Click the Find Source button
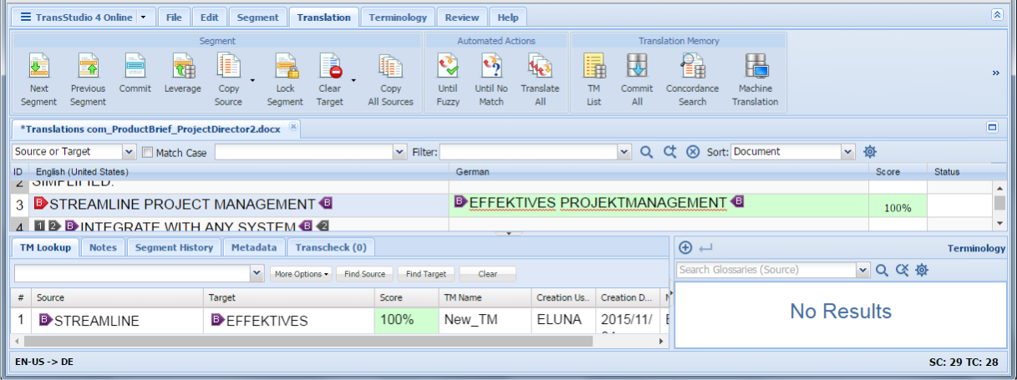The image size is (1017, 380). pyautogui.click(x=365, y=274)
